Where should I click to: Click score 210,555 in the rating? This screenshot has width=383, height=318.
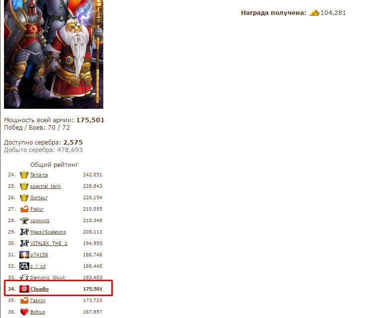coord(92,209)
